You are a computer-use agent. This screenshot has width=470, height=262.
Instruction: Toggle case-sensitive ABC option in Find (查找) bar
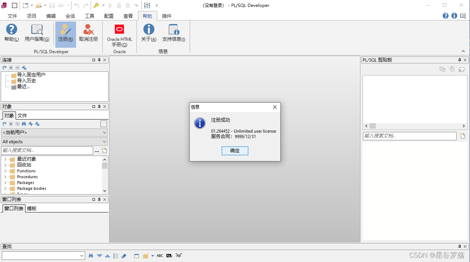point(160,256)
